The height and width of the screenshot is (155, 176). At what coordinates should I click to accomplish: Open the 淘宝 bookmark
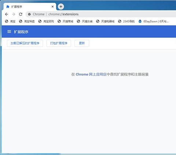[x=10, y=21]
